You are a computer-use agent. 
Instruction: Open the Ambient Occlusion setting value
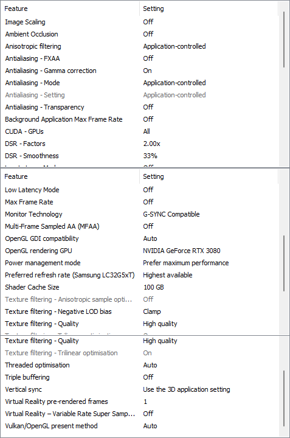pos(148,34)
